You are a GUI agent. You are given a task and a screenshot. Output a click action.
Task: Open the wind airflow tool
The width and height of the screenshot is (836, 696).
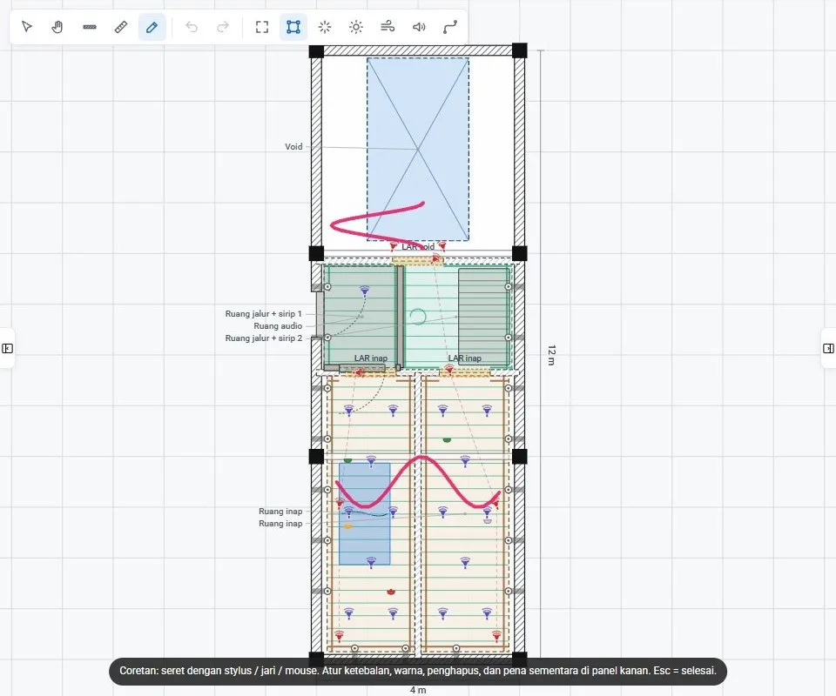(x=388, y=27)
